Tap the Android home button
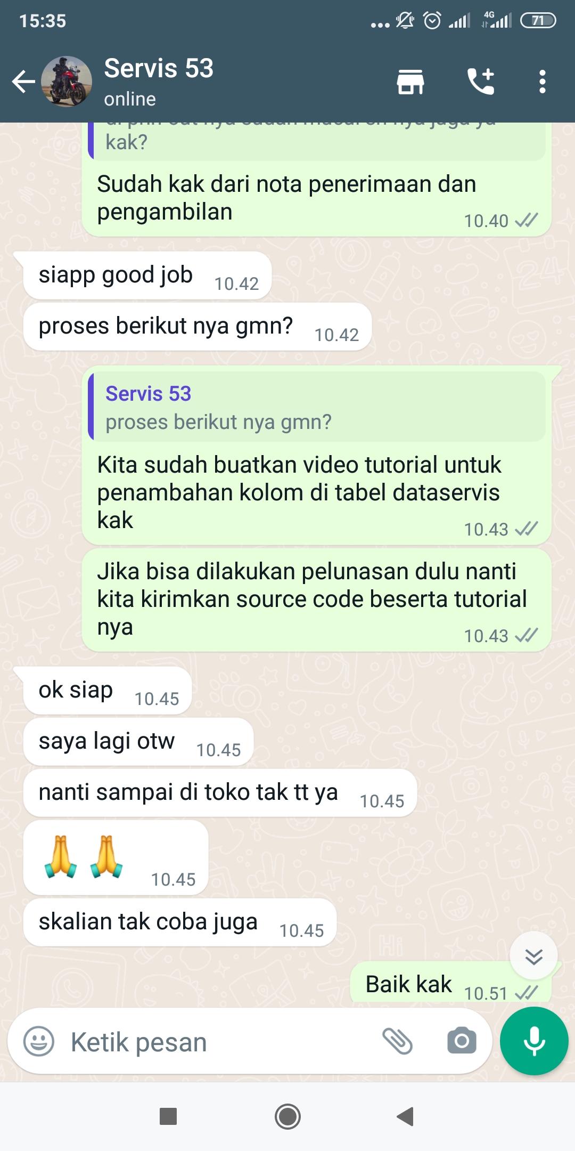The height and width of the screenshot is (1151, 575). [x=287, y=1116]
